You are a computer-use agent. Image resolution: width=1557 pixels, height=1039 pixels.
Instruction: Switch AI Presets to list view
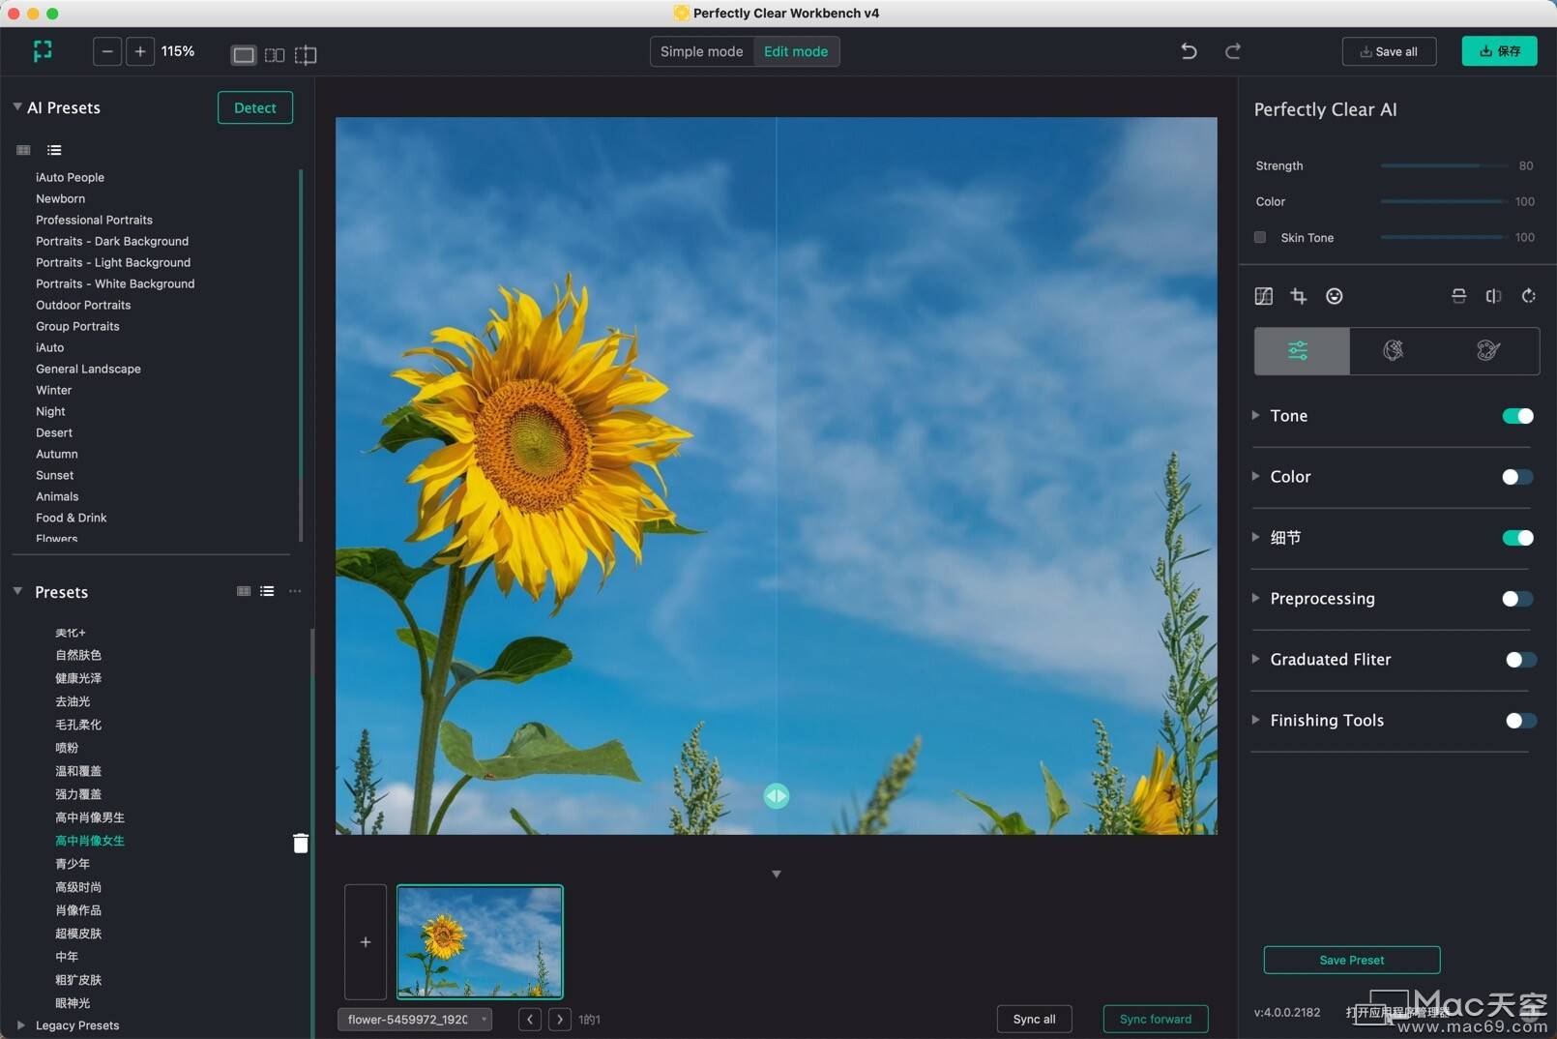point(54,150)
